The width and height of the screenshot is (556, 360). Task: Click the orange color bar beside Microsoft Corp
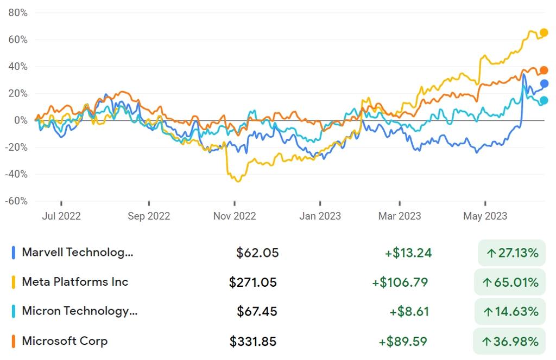point(14,341)
